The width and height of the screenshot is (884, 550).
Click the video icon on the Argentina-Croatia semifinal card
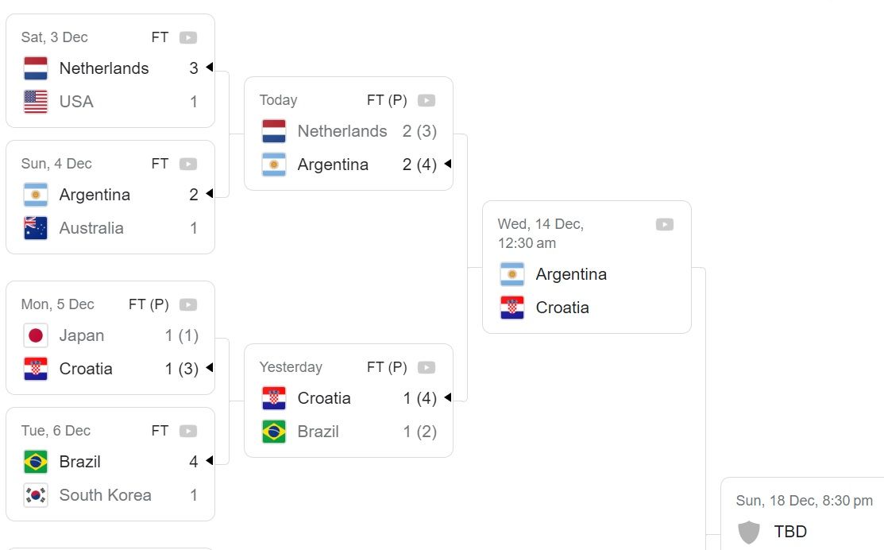click(664, 223)
